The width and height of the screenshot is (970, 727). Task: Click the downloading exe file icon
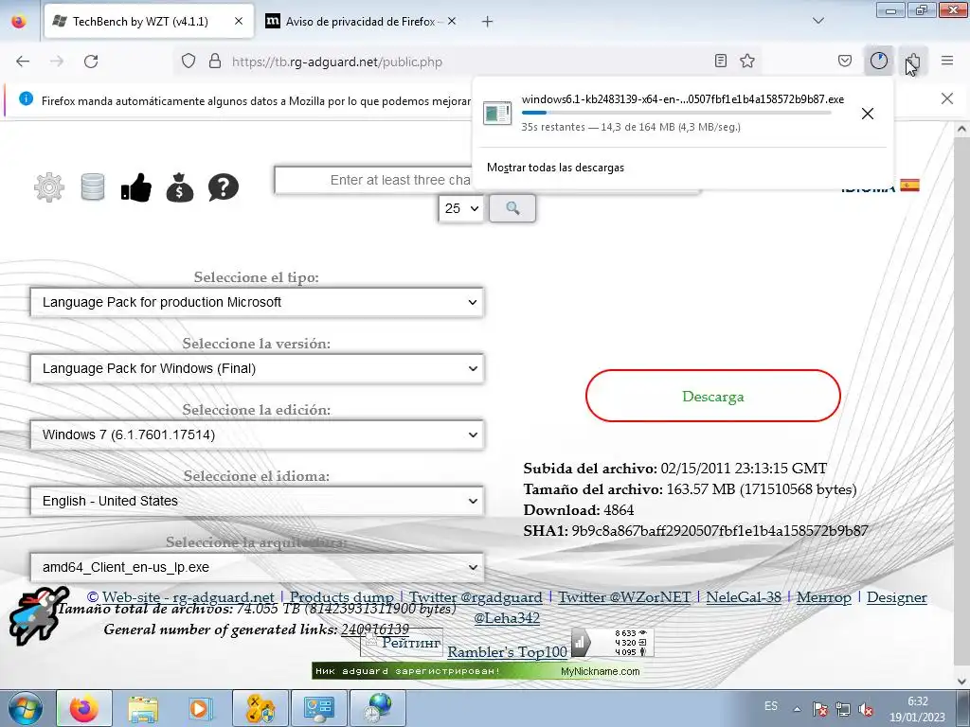coord(497,114)
